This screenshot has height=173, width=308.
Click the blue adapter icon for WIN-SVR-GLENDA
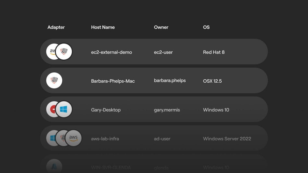tap(54, 166)
